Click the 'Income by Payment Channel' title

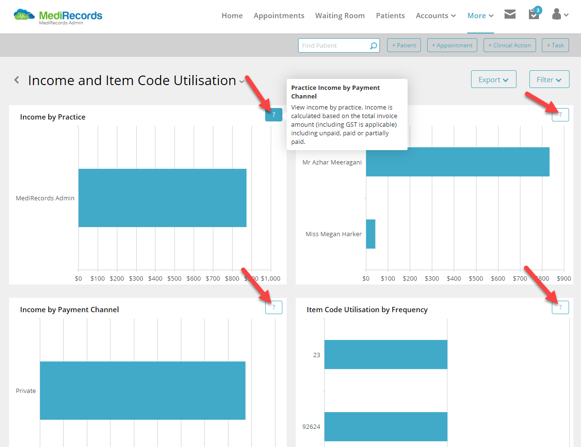pyautogui.click(x=69, y=310)
